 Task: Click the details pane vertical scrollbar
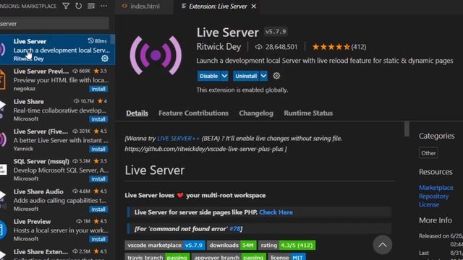point(407,129)
